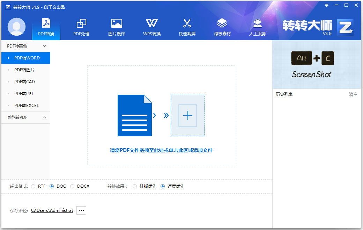Switch to the PDF转换 tab
Image resolution: width=363 pixels, height=230 pixels.
[46, 27]
